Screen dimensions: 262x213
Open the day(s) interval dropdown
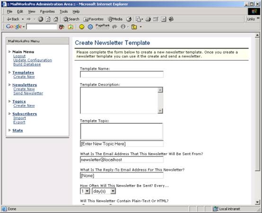pyautogui.click(x=104, y=191)
